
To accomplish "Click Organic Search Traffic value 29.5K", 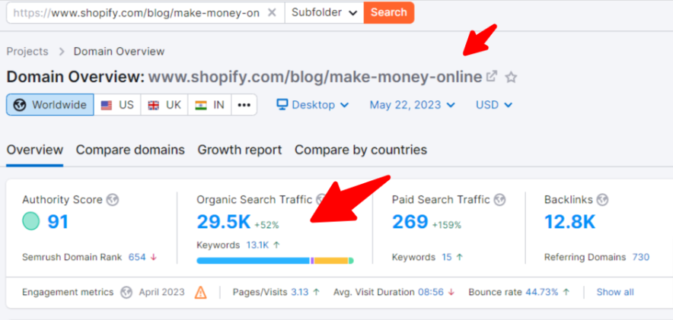I will pos(223,221).
